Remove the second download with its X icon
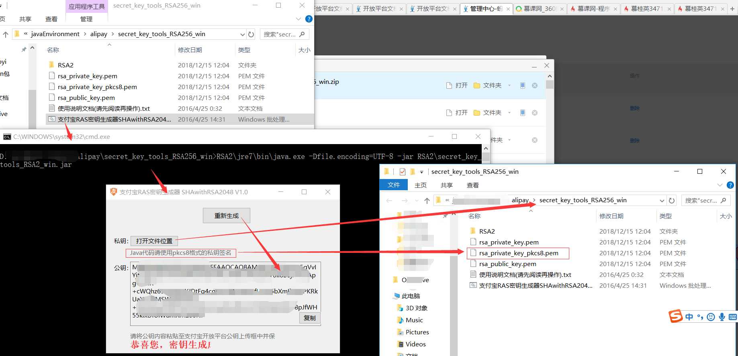This screenshot has width=738, height=356. pos(535,113)
